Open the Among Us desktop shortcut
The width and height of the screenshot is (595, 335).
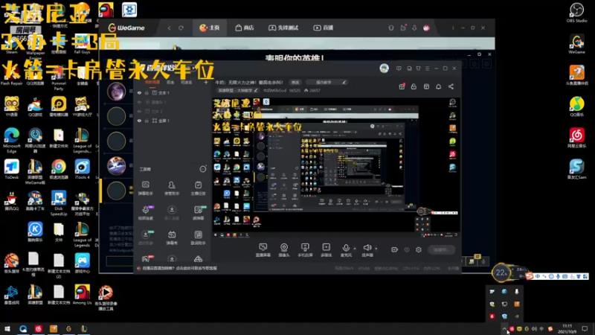pos(82,295)
